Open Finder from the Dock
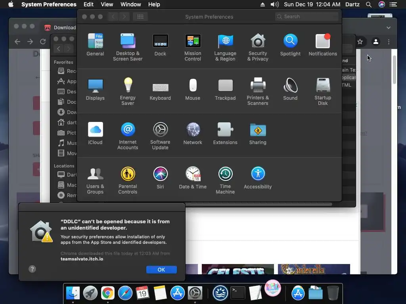The width and height of the screenshot is (406, 304). 73,293
